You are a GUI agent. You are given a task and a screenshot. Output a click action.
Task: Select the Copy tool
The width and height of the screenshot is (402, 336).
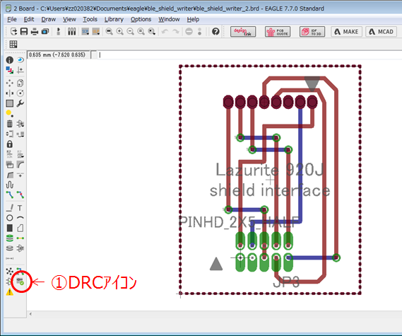[20, 83]
